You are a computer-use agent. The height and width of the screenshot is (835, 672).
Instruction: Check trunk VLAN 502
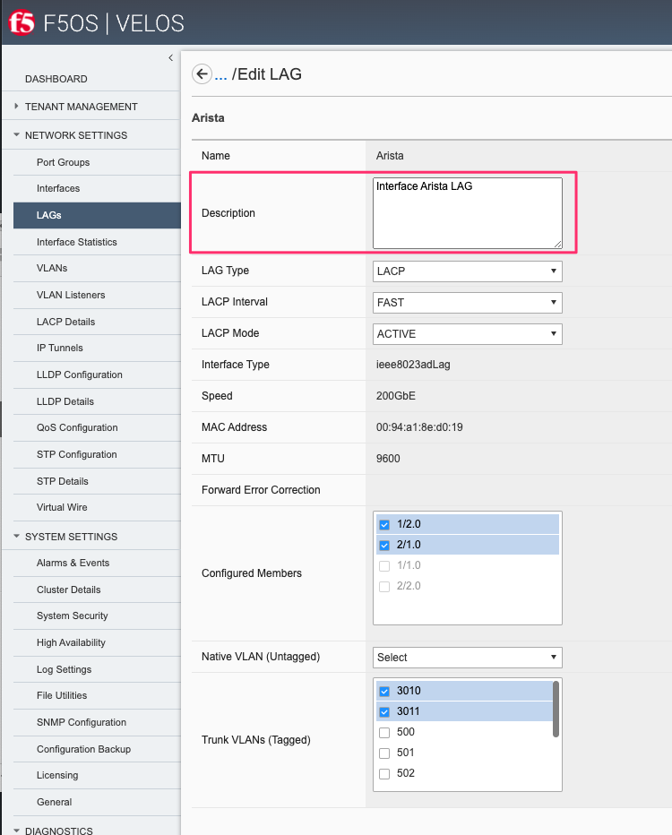[383, 774]
